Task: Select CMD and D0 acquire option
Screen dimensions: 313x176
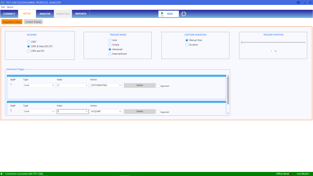Action: coord(29,51)
